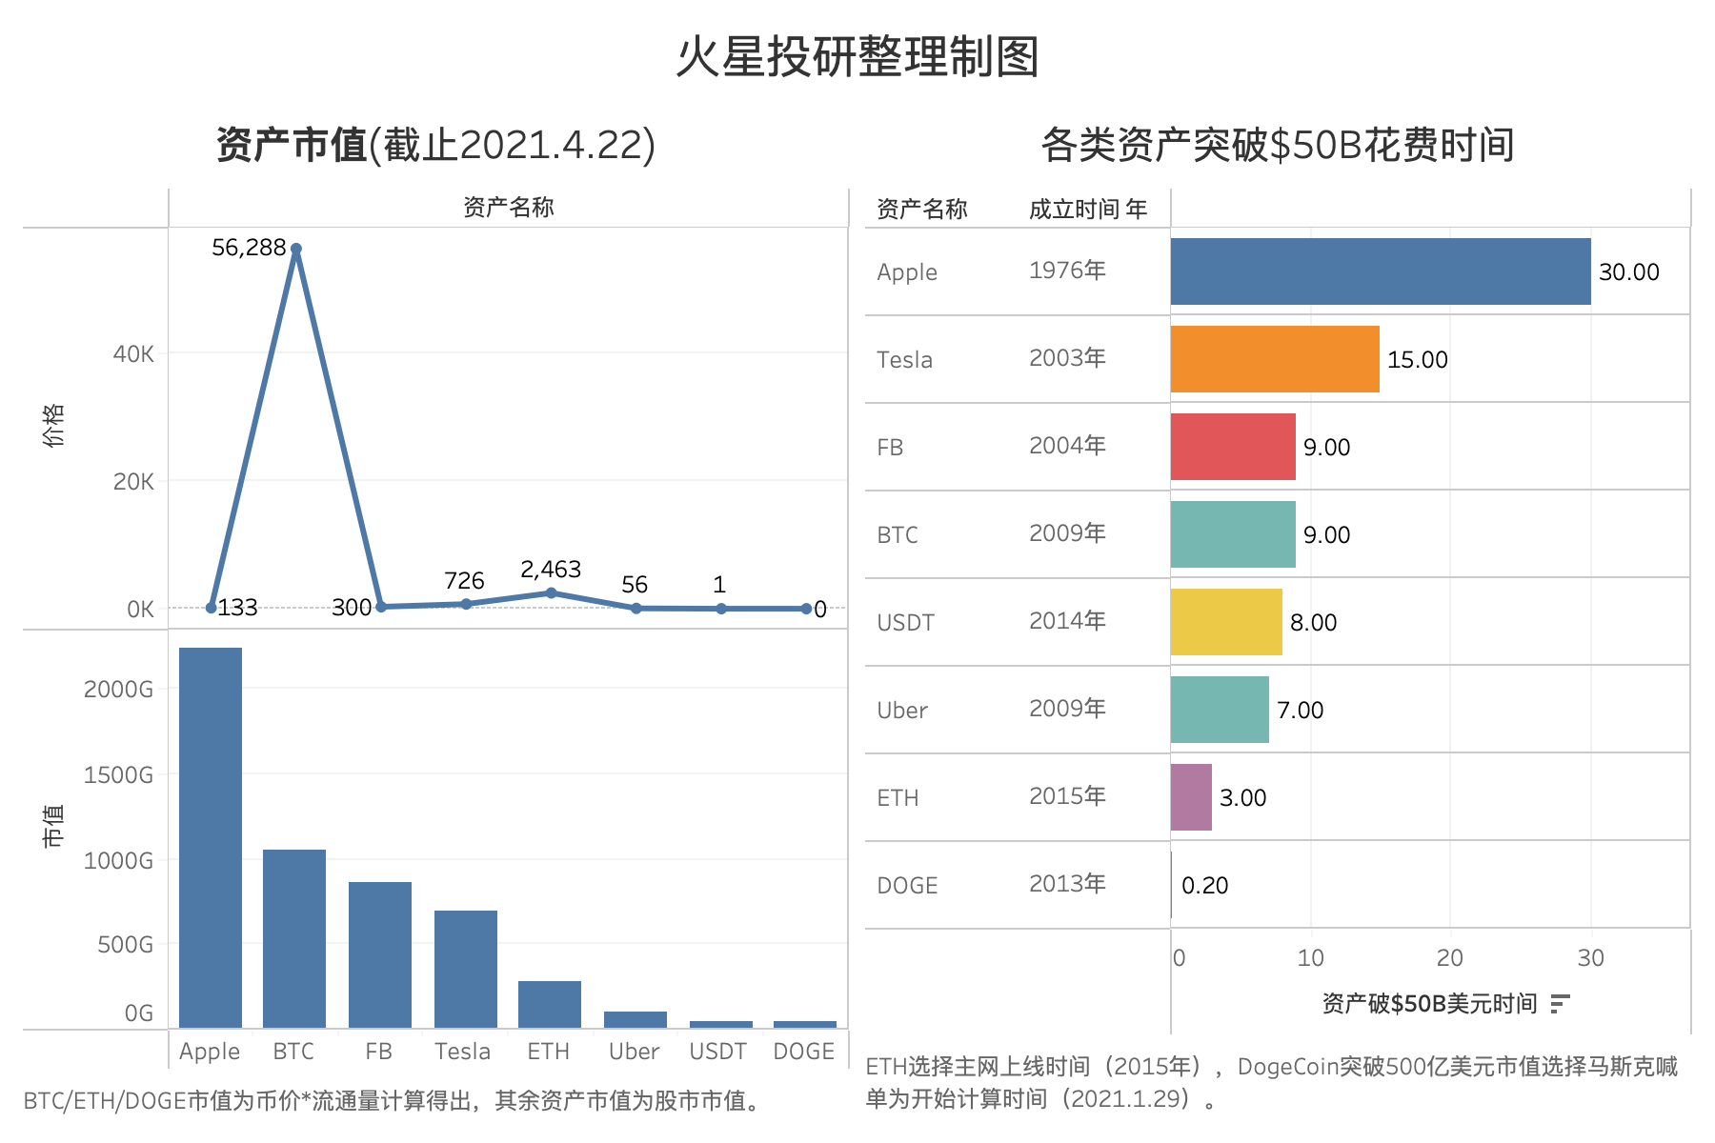Click the 各类资产突破$50B花费时间 chart title
Viewport: 1715px width, 1143px height.
(x=1278, y=145)
